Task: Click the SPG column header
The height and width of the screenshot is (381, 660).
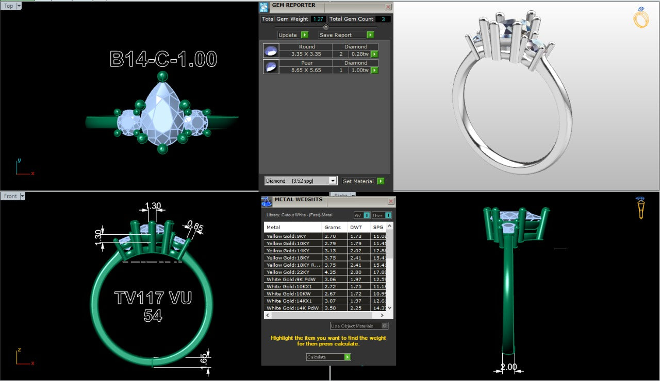Action: tap(378, 227)
